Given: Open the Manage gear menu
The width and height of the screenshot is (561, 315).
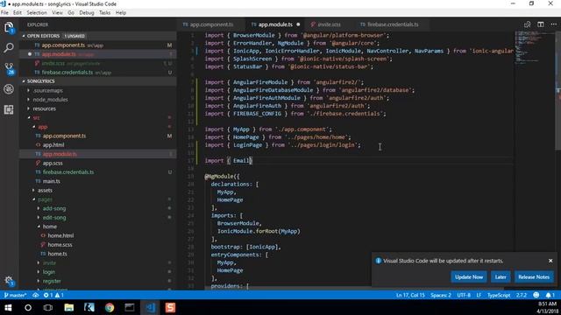Looking at the screenshot, I should pyautogui.click(x=9, y=281).
